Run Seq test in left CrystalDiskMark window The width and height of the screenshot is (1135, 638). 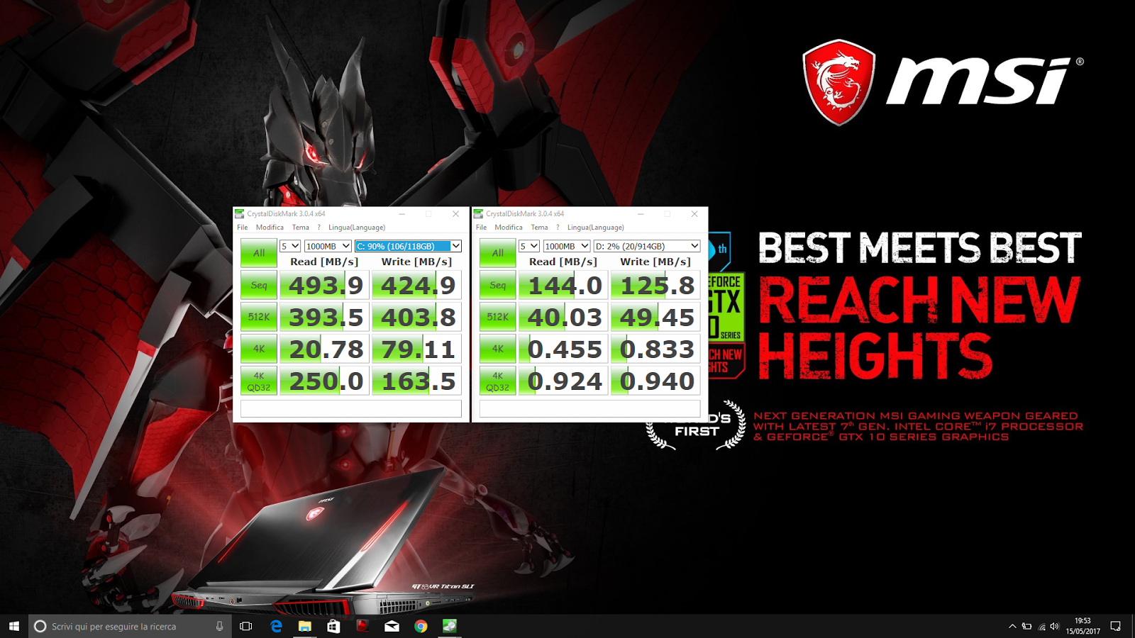[x=259, y=285]
